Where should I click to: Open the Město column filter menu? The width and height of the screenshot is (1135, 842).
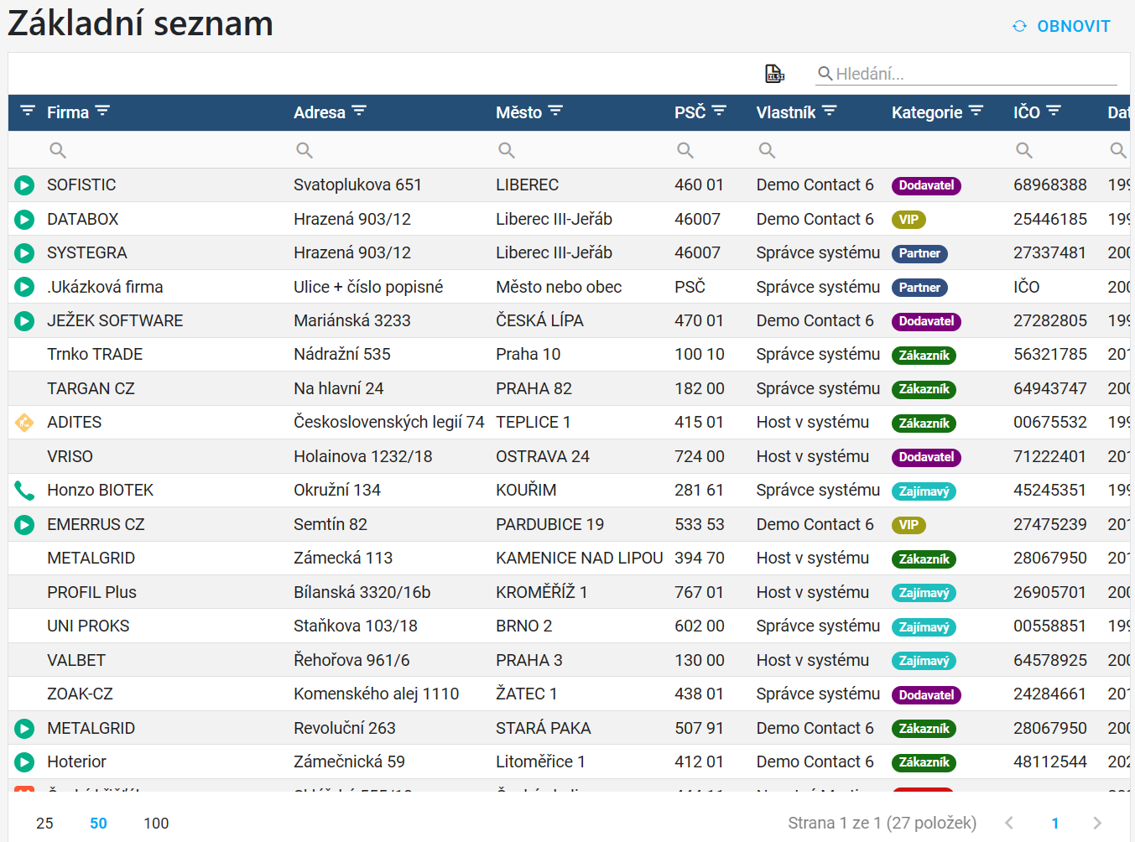pos(555,111)
